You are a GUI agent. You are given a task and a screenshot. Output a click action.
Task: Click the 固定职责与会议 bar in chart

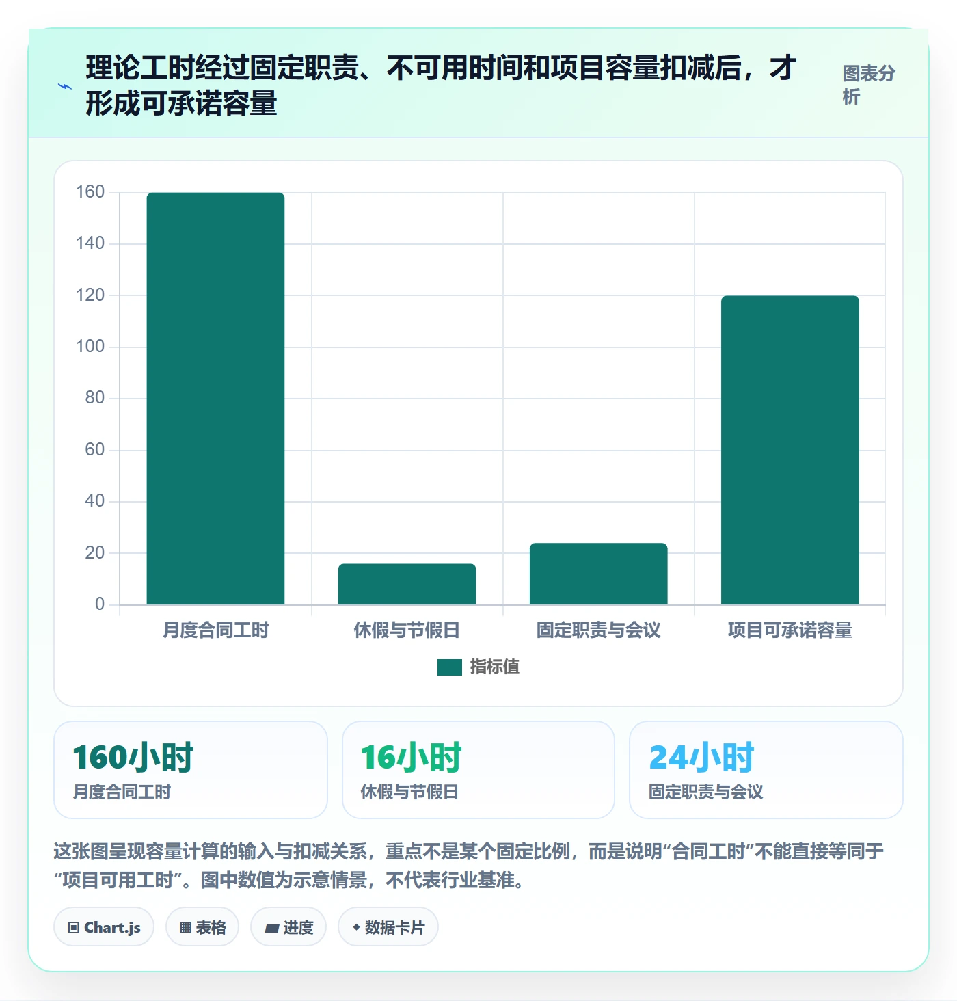598,574
